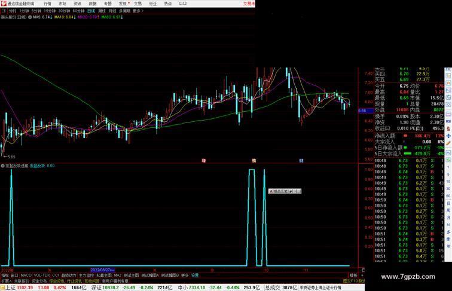Open the 指标 indicator tab
The width and height of the screenshot is (452, 291).
pos(5,275)
